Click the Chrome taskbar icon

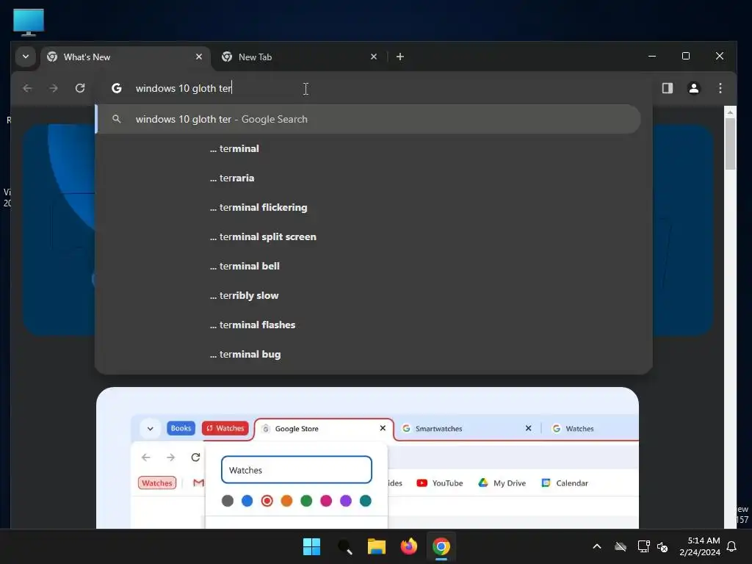(441, 546)
